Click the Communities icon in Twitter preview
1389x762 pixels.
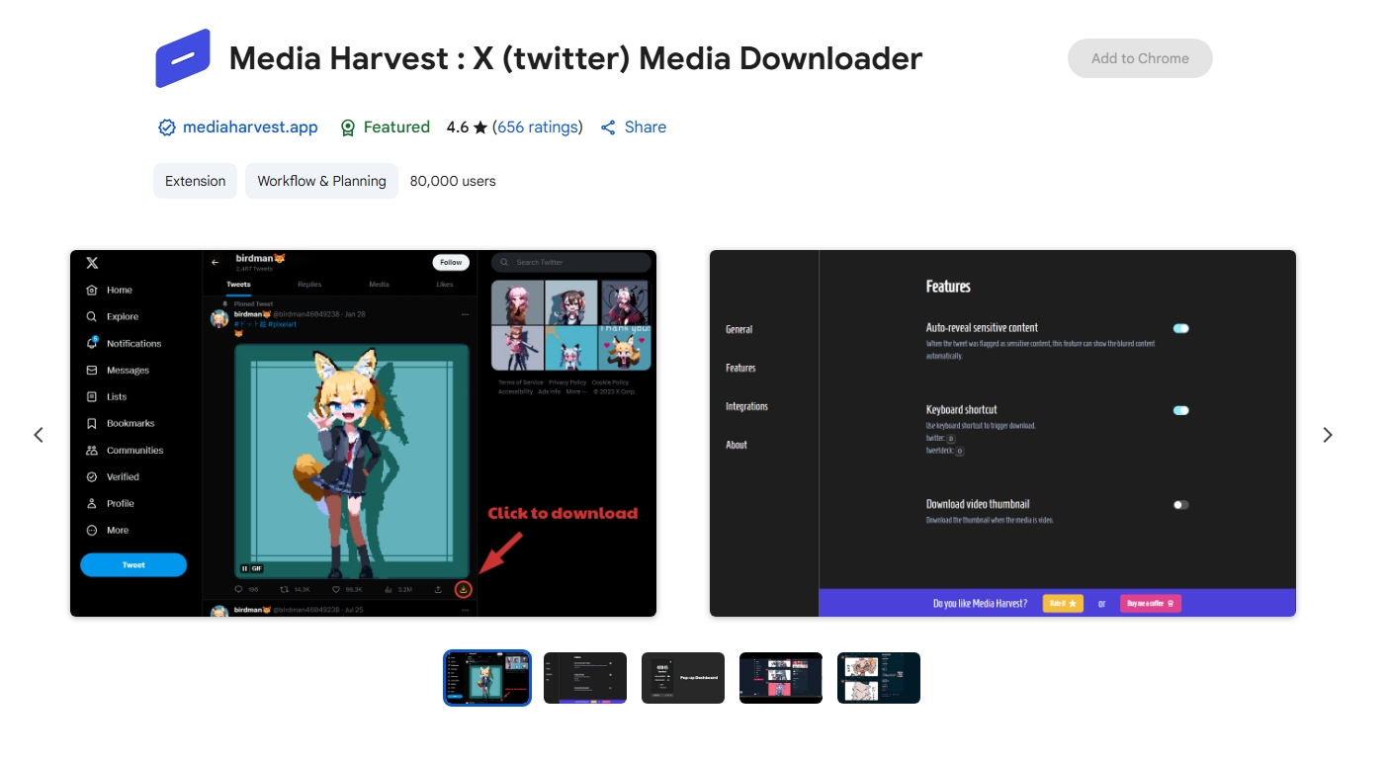tap(92, 450)
